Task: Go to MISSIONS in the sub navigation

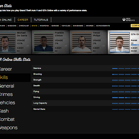Action: (12, 26)
